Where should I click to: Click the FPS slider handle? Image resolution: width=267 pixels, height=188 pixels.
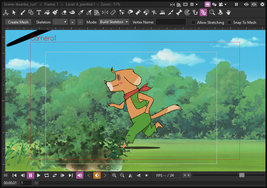[242, 175]
